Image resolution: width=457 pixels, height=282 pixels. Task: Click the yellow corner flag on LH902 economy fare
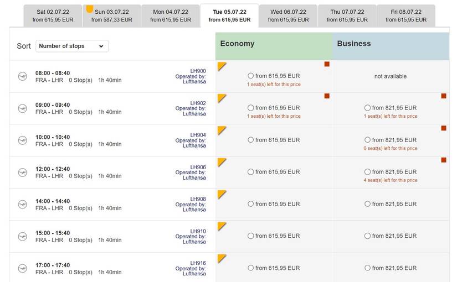pos(222,98)
